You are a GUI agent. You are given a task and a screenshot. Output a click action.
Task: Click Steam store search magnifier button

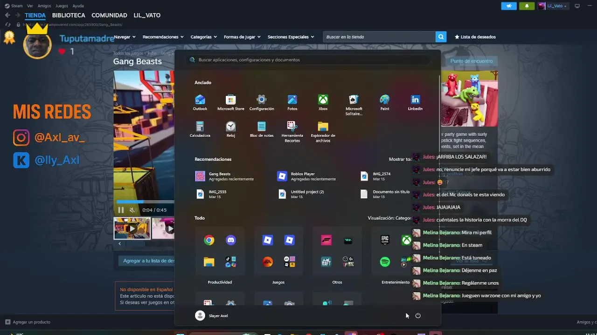[441, 37]
